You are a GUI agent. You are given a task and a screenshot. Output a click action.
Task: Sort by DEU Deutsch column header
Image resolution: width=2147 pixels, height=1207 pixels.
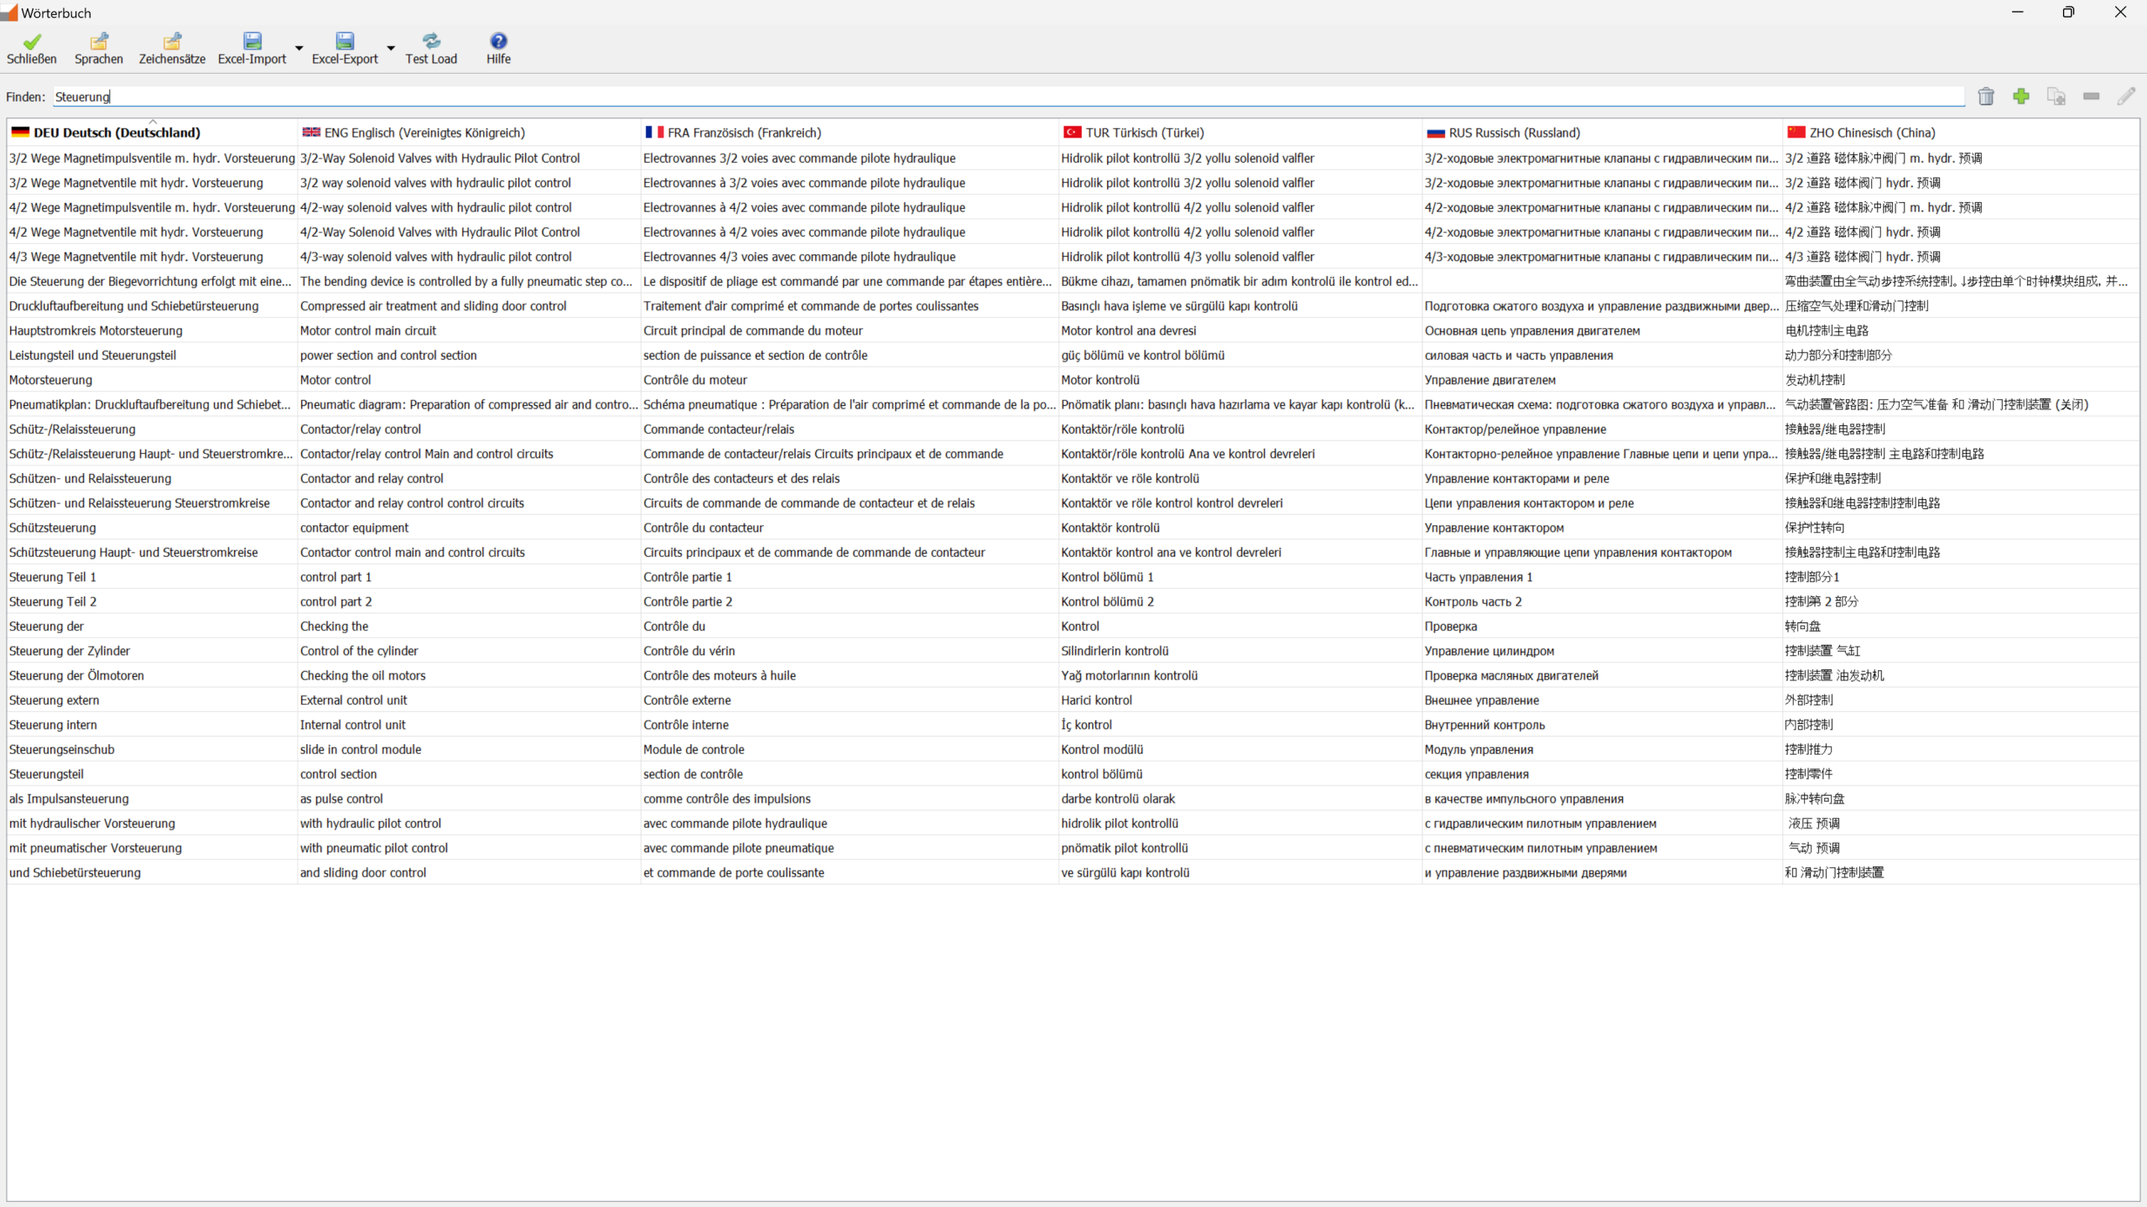point(117,133)
